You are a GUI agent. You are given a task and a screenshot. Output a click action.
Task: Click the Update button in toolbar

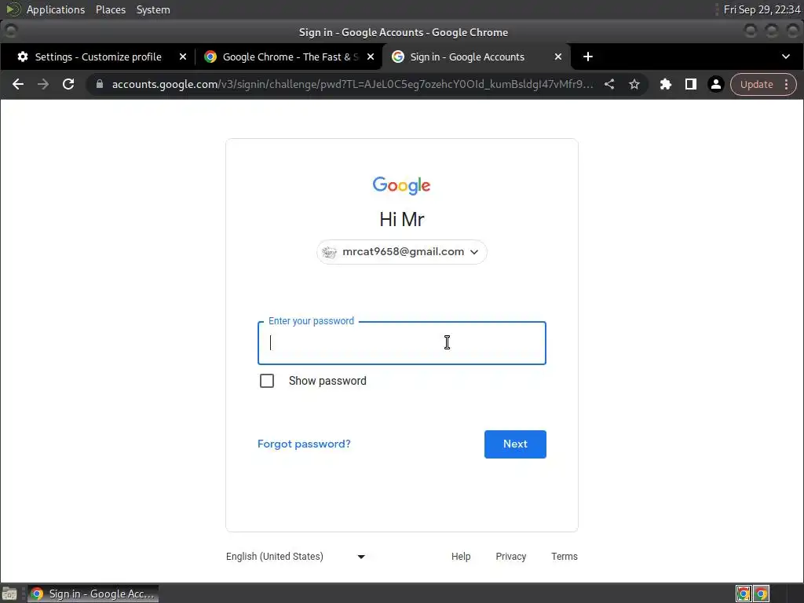coord(756,84)
